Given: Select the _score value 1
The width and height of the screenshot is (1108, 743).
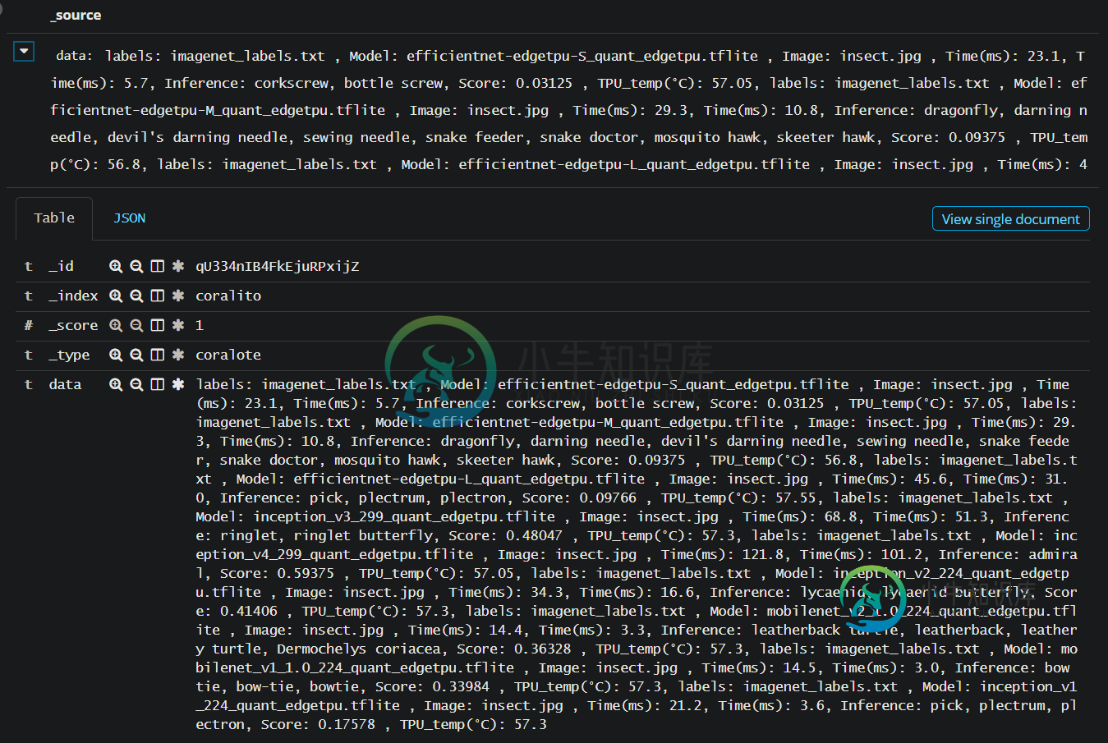Looking at the screenshot, I should pyautogui.click(x=200, y=325).
